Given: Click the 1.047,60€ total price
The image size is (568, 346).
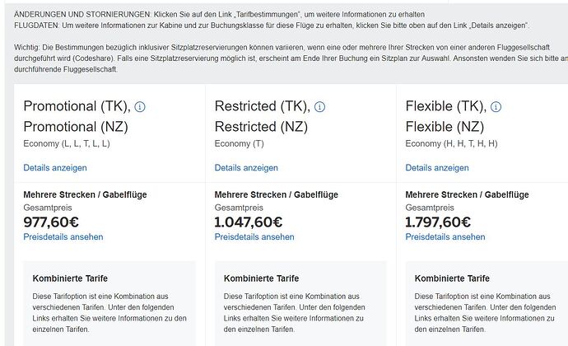Looking at the screenshot, I should (x=249, y=222).
